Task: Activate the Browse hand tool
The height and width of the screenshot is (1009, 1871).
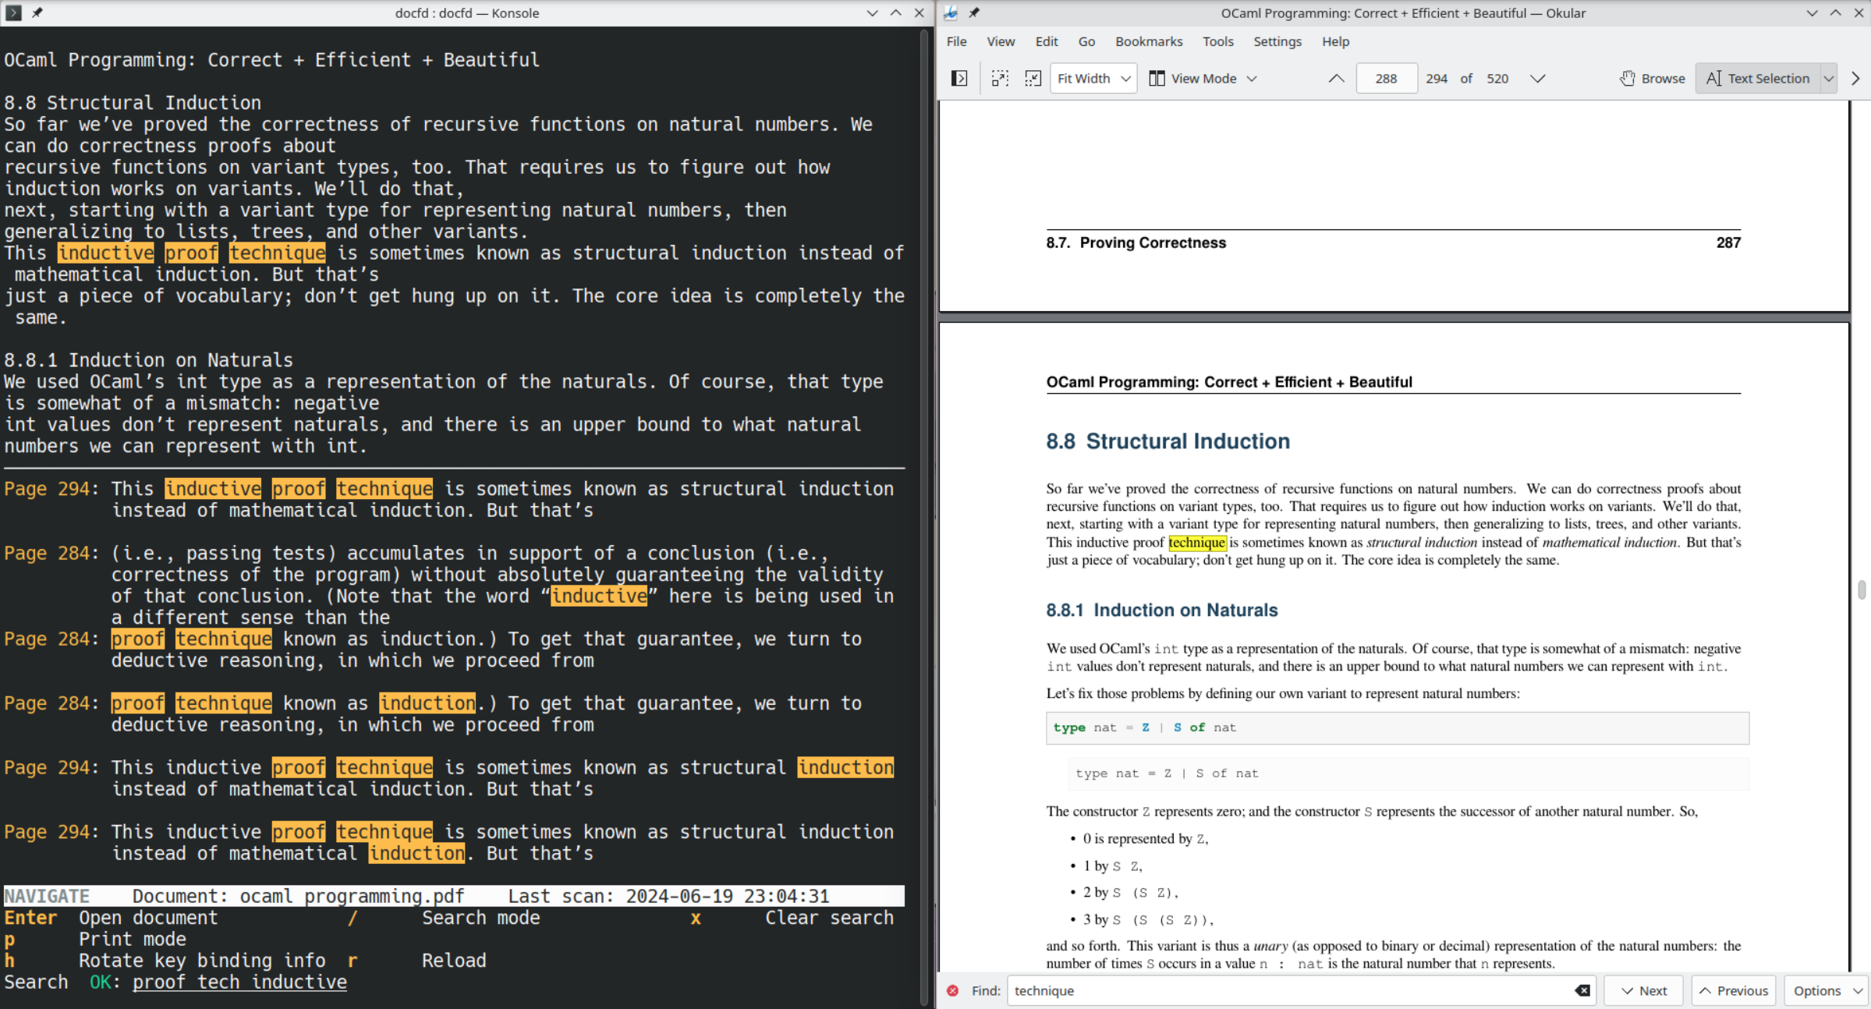Action: (1652, 79)
